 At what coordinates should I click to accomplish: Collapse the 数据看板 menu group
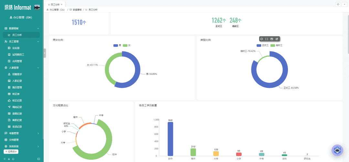(22, 28)
